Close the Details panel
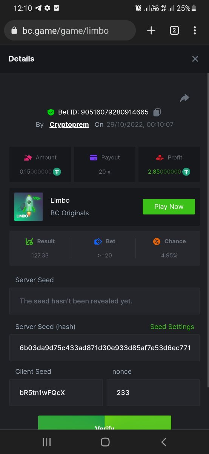The image size is (209, 454). tap(195, 59)
